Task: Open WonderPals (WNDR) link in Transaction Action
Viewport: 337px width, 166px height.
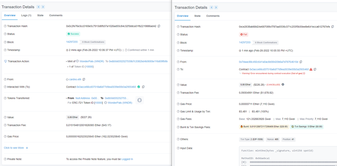Action: coord(92,61)
